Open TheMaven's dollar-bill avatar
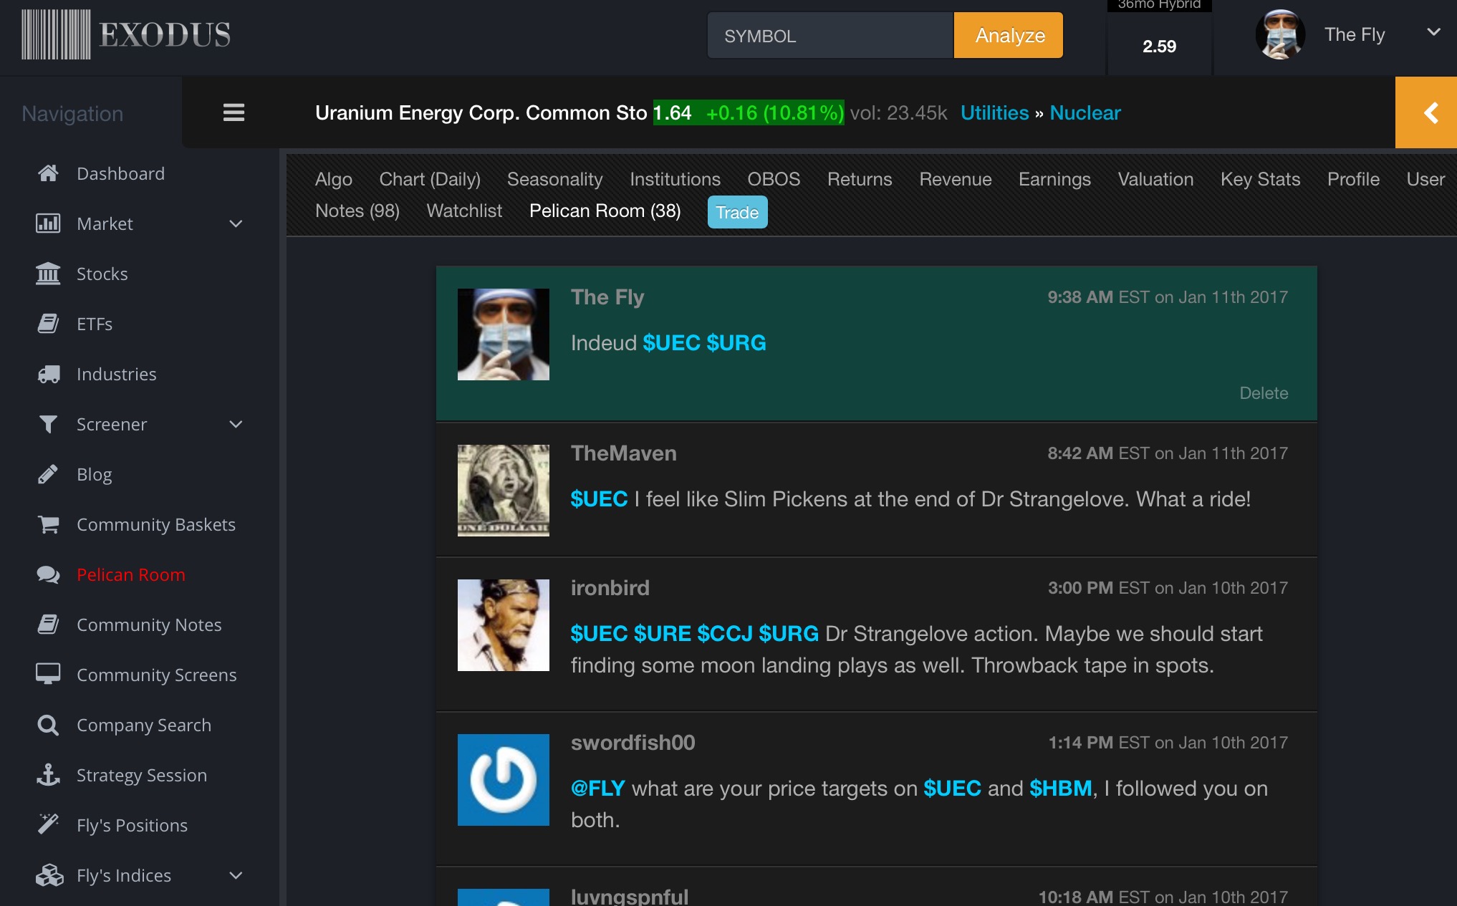Viewport: 1457px width, 906px height. (504, 491)
